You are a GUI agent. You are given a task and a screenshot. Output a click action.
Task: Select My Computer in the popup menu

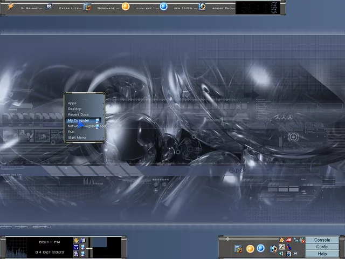(x=84, y=120)
